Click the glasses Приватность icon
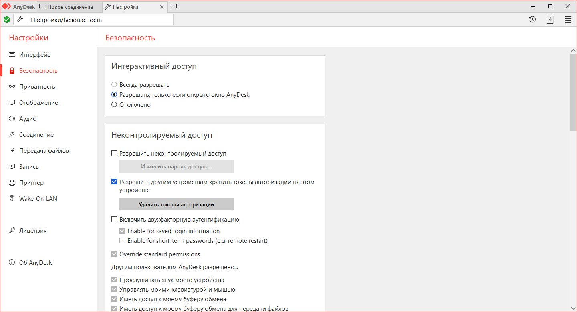 point(12,87)
